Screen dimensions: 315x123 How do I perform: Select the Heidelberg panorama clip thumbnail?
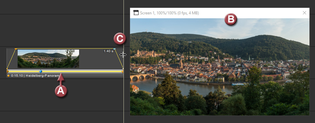[48, 59]
